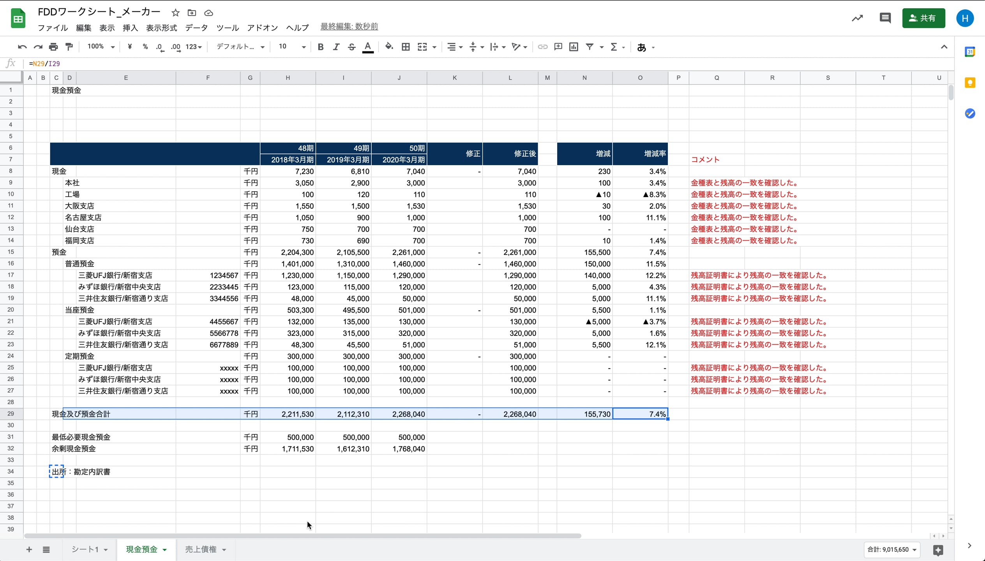Open the データ menu
This screenshot has height=561, width=985.
(196, 28)
